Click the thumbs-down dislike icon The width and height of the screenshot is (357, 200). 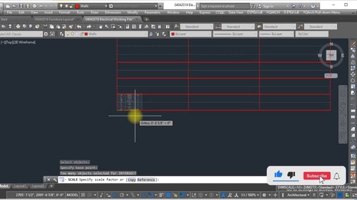(x=291, y=175)
